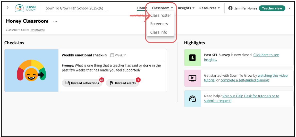Open the account dropdown arrow

click(289, 8)
